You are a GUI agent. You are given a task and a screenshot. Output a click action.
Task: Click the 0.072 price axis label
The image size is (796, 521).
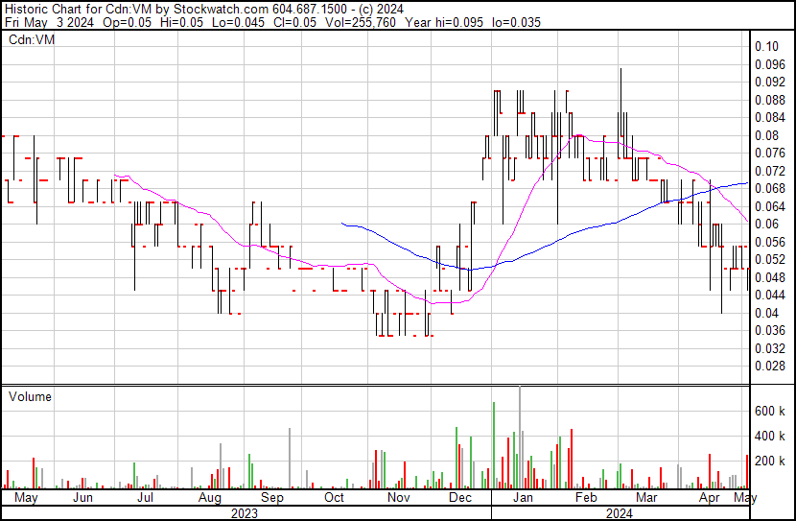pyautogui.click(x=770, y=171)
